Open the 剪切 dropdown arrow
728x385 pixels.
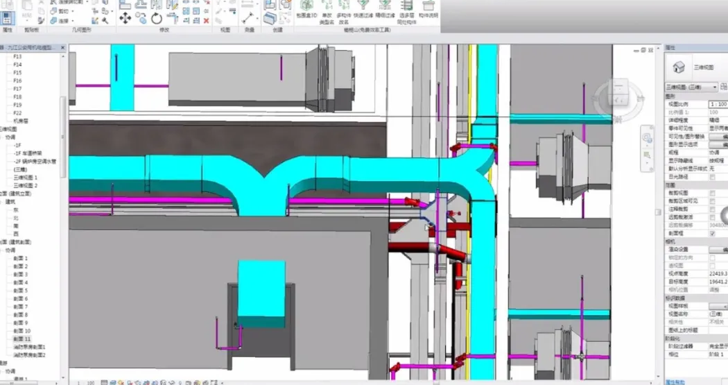click(72, 11)
